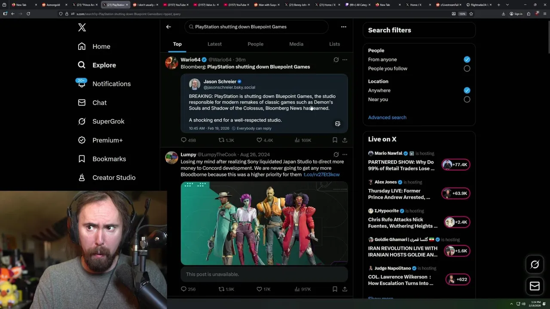The height and width of the screenshot is (309, 550).
Task: Open system tray hidden icons chevron
Action: (x=511, y=304)
